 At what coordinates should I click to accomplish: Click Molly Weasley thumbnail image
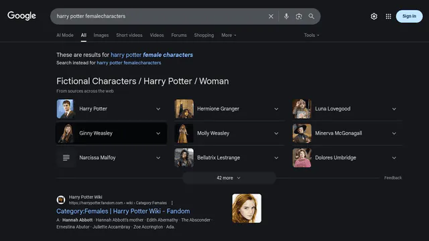tap(184, 133)
